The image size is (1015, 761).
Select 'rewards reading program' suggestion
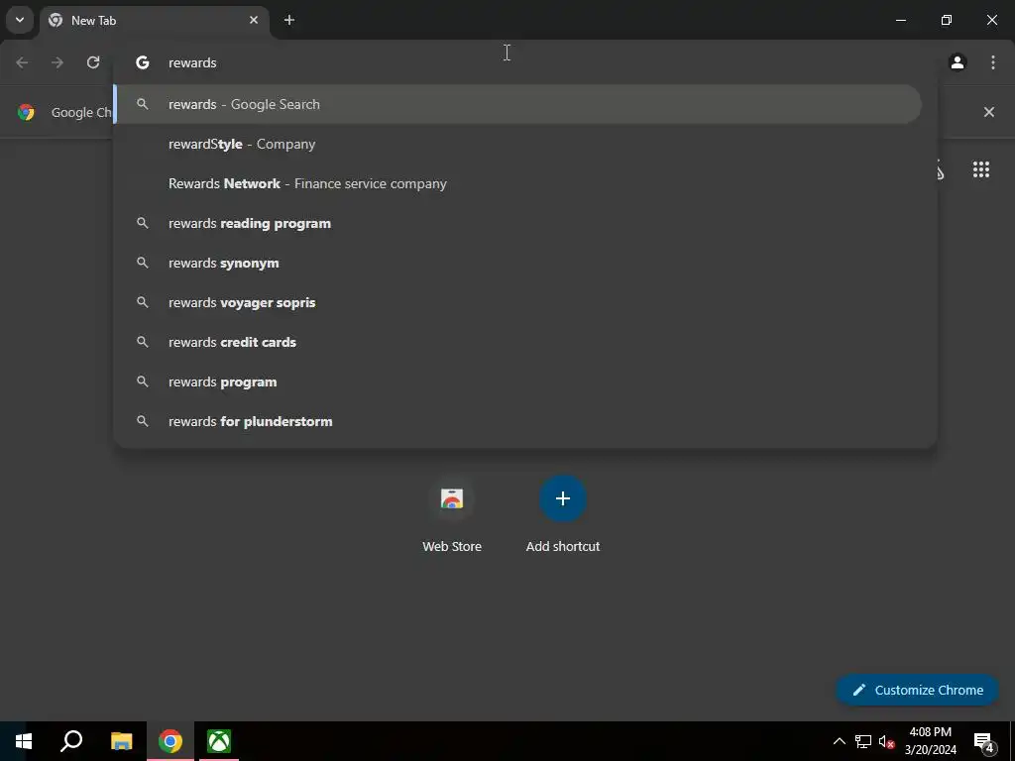tap(517, 223)
